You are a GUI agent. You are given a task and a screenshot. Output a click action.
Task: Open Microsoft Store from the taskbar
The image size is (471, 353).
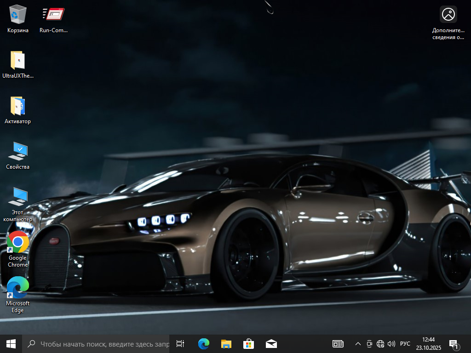pyautogui.click(x=248, y=343)
